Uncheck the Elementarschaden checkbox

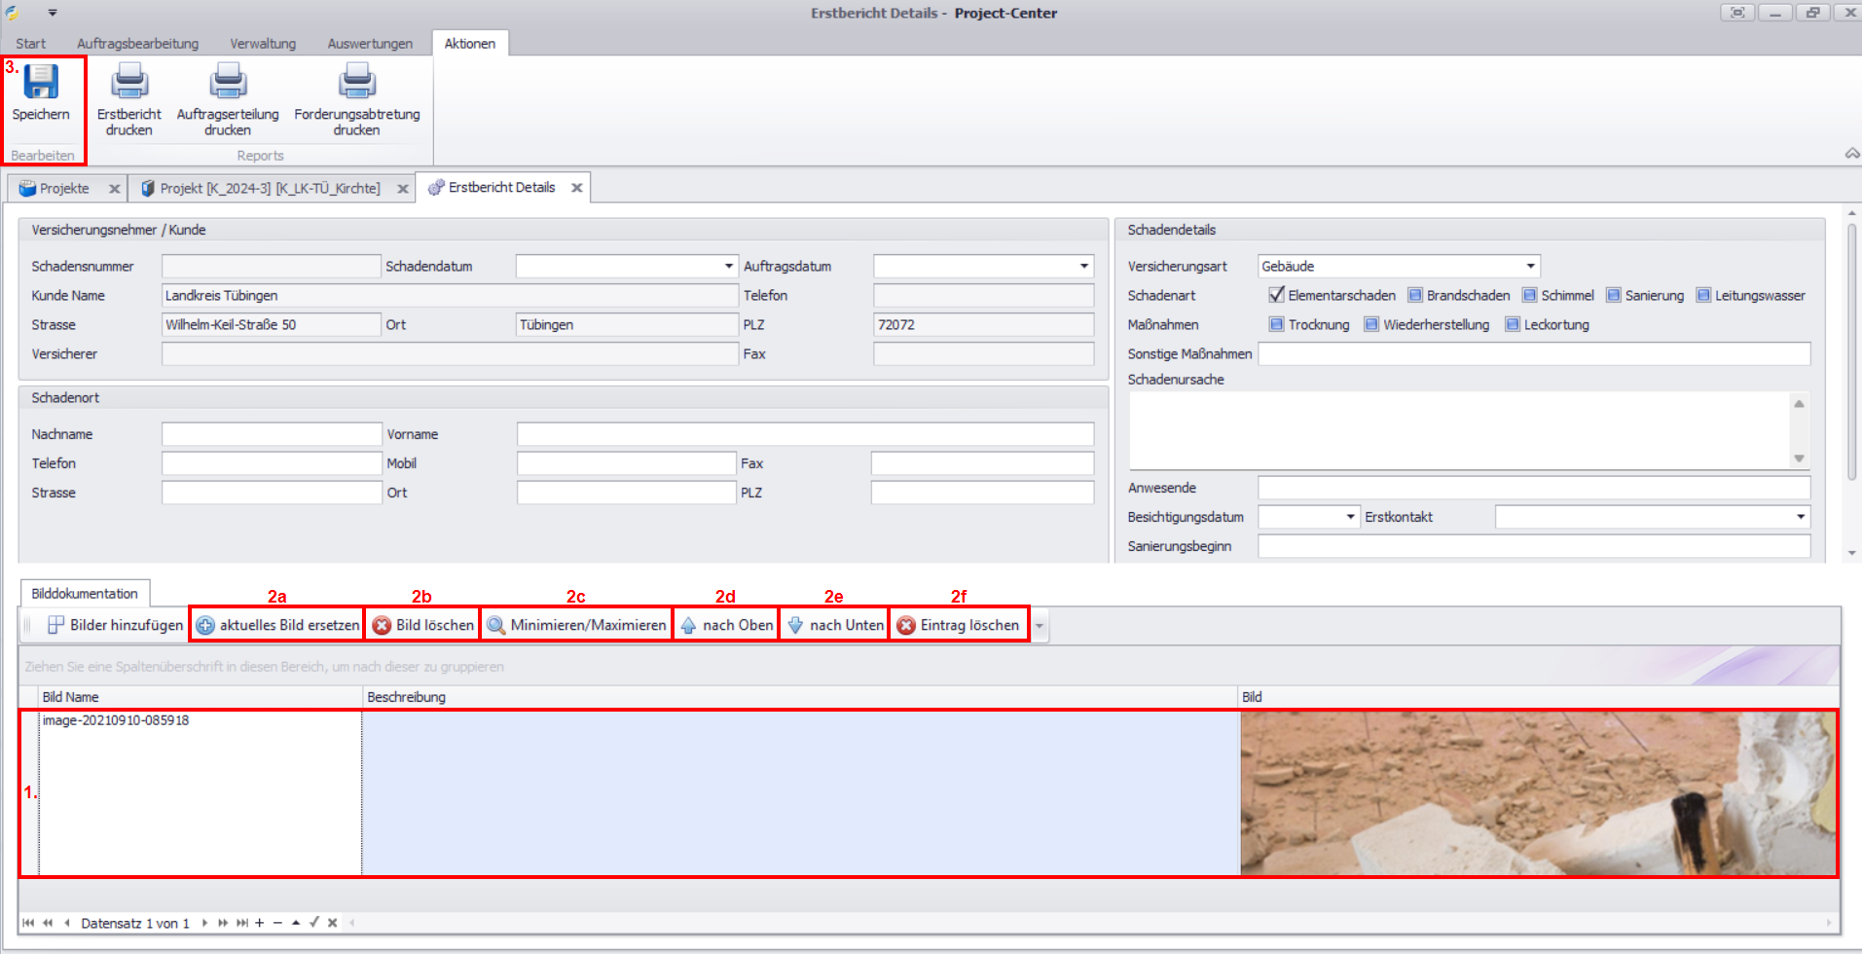(1276, 295)
